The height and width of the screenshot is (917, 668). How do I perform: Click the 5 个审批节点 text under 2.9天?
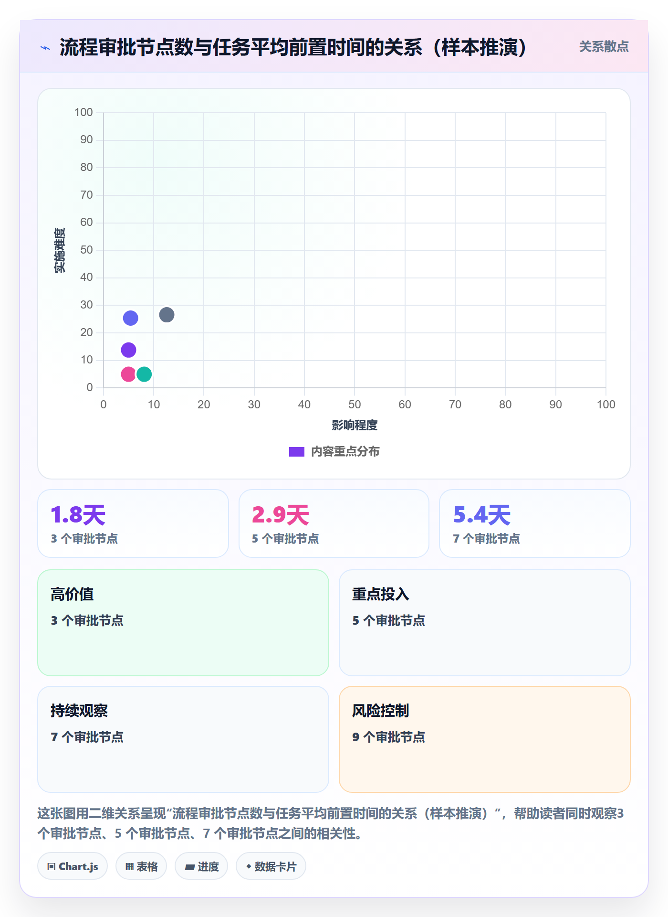285,539
